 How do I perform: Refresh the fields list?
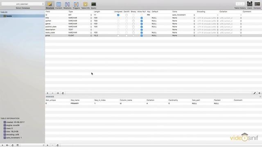(x=63, y=93)
